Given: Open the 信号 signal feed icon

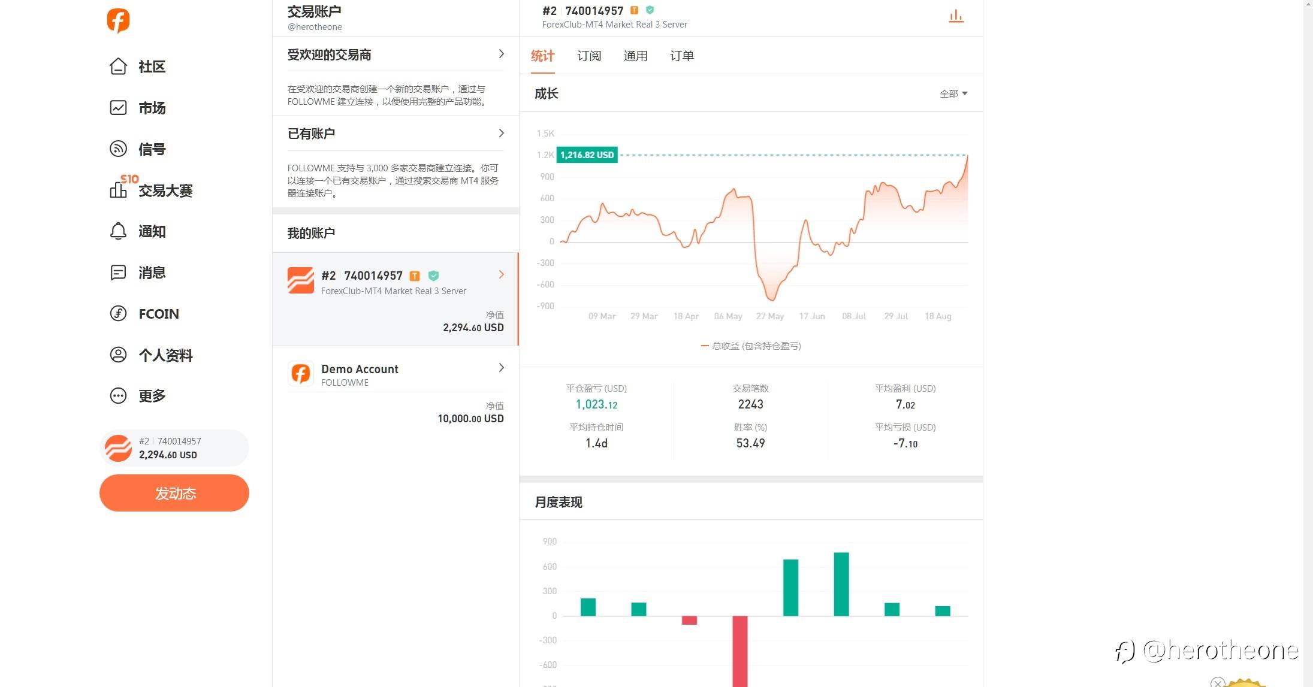Looking at the screenshot, I should click(118, 149).
